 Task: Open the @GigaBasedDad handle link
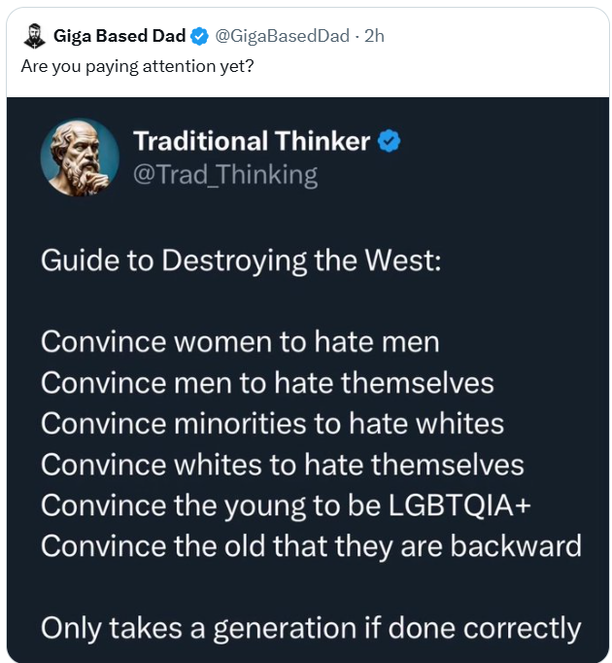(x=280, y=37)
